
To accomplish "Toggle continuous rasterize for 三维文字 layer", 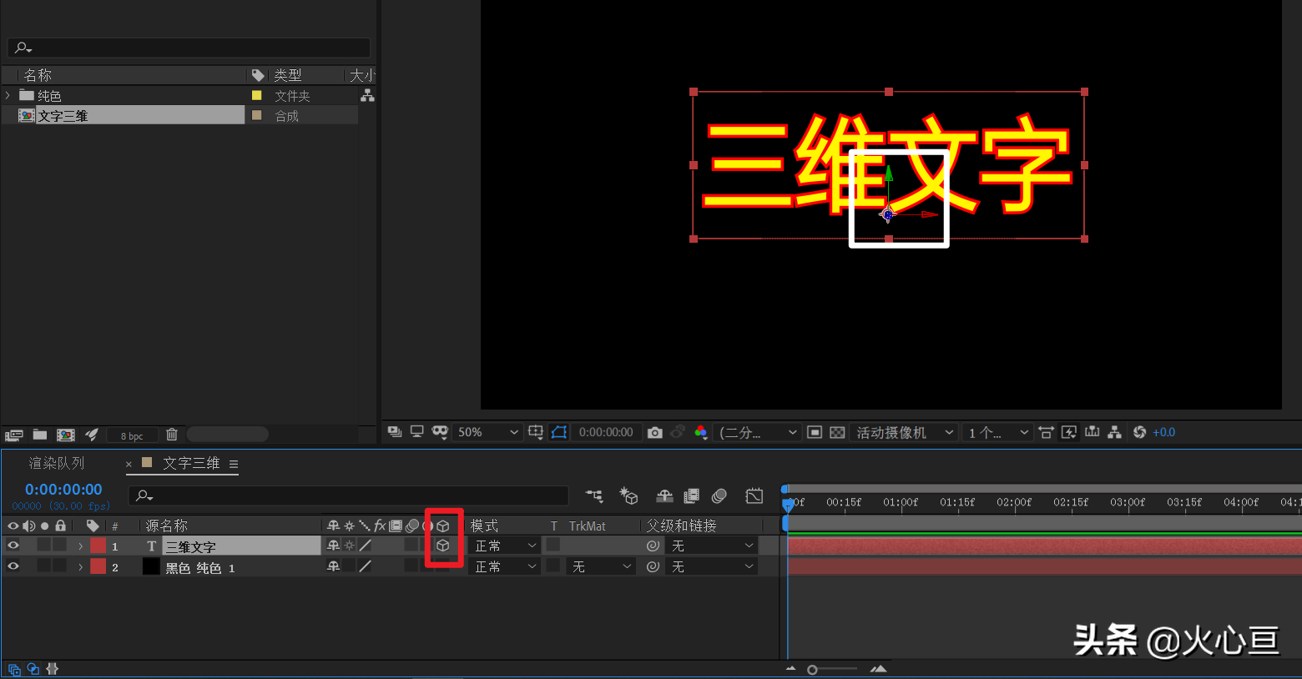I will [x=350, y=546].
